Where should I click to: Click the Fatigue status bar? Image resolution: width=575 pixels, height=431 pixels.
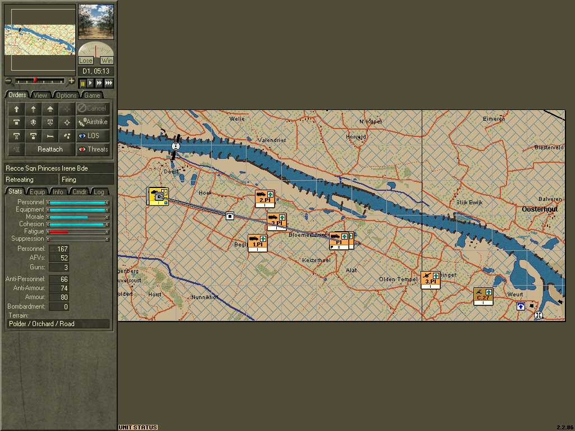79,232
